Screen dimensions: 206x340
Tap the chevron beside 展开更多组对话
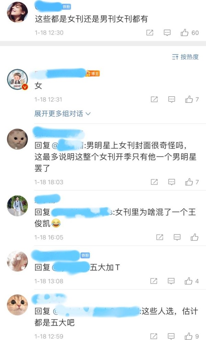coord(88,114)
